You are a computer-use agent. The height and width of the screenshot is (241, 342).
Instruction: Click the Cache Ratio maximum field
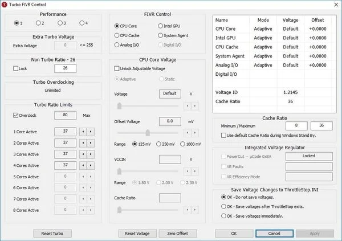(321, 126)
